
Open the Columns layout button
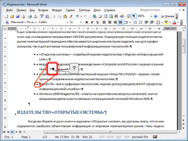[x=116, y=16]
